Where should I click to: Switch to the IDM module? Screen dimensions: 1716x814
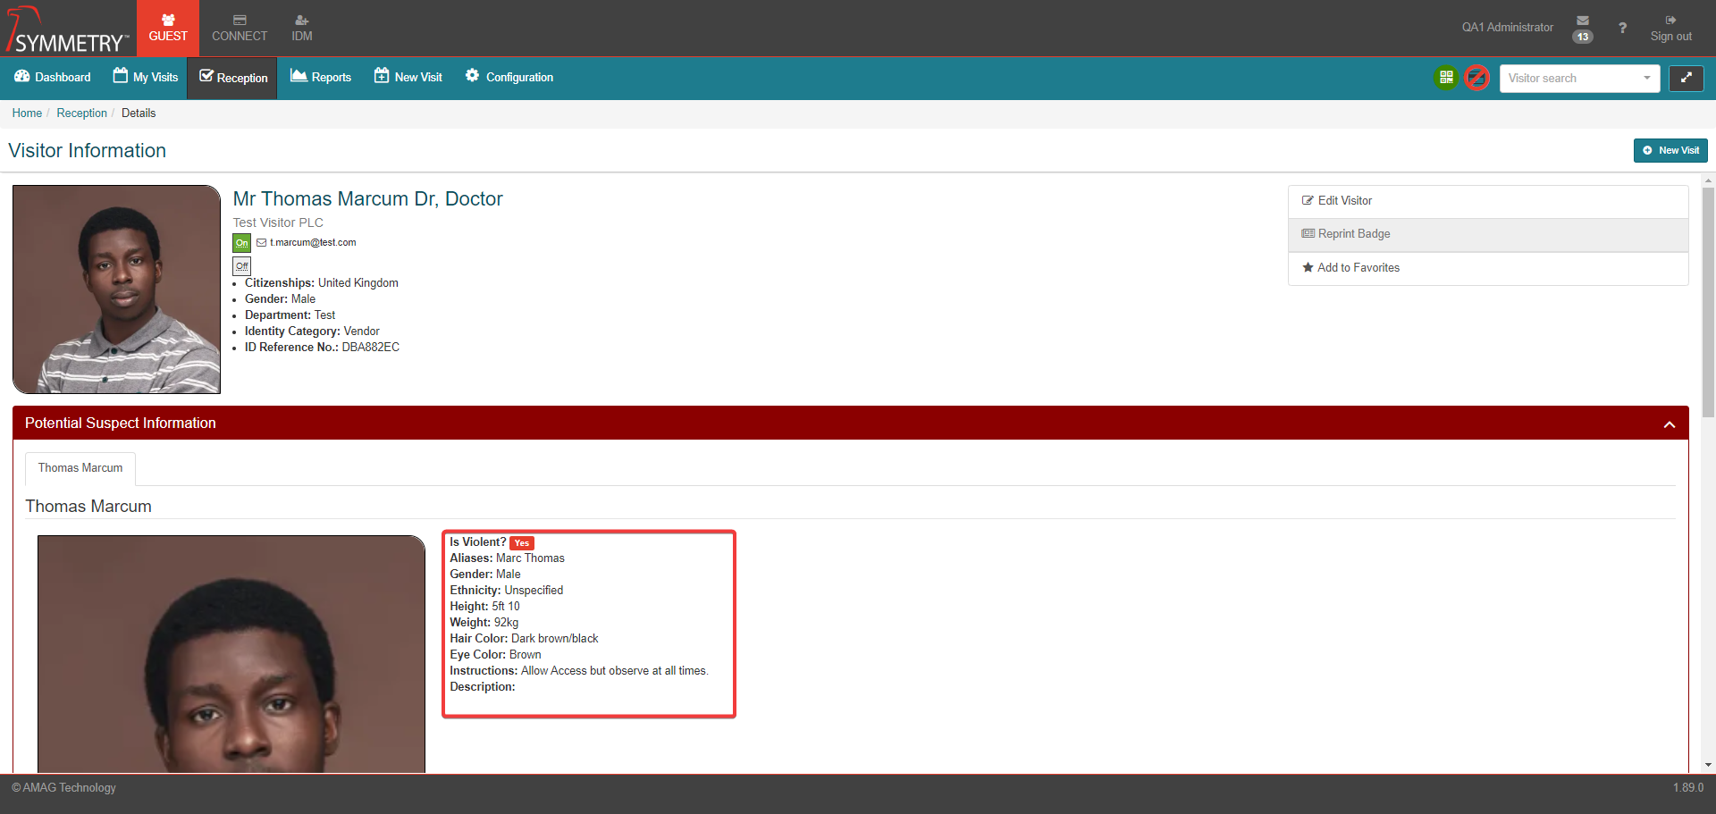(302, 28)
